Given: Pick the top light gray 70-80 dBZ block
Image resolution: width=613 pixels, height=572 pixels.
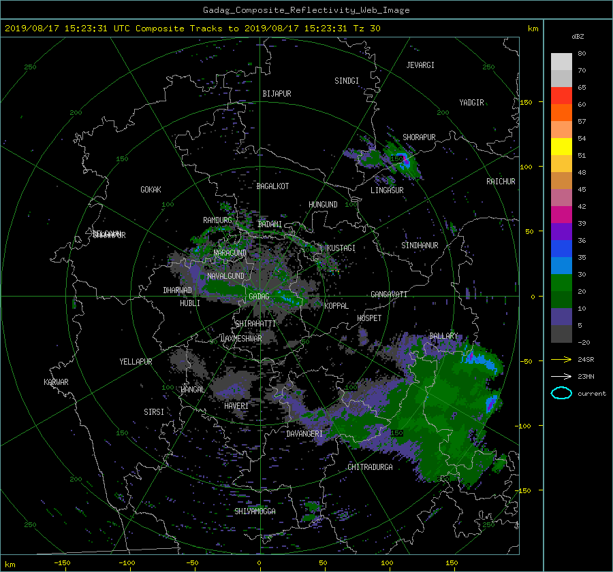Looking at the screenshot, I should click(561, 61).
